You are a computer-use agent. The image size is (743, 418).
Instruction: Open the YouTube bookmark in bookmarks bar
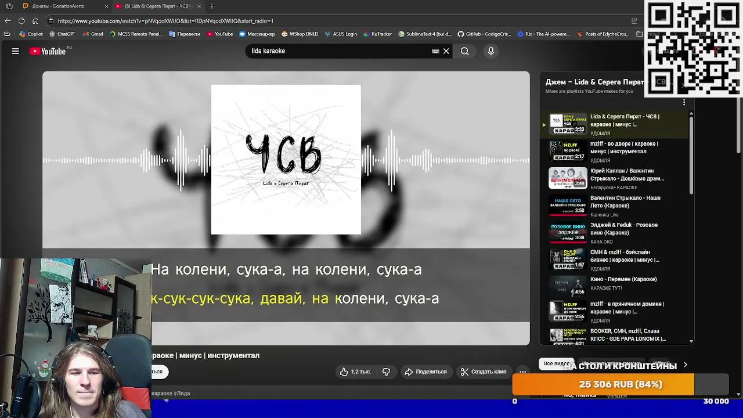pyautogui.click(x=220, y=34)
